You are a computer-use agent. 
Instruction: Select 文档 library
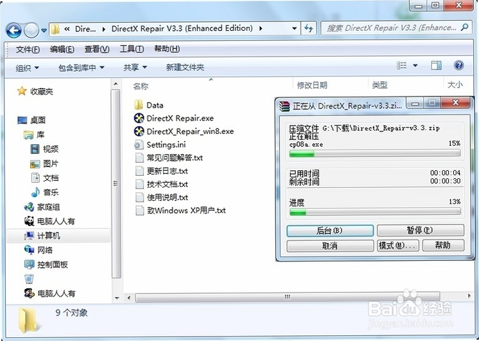44,178
